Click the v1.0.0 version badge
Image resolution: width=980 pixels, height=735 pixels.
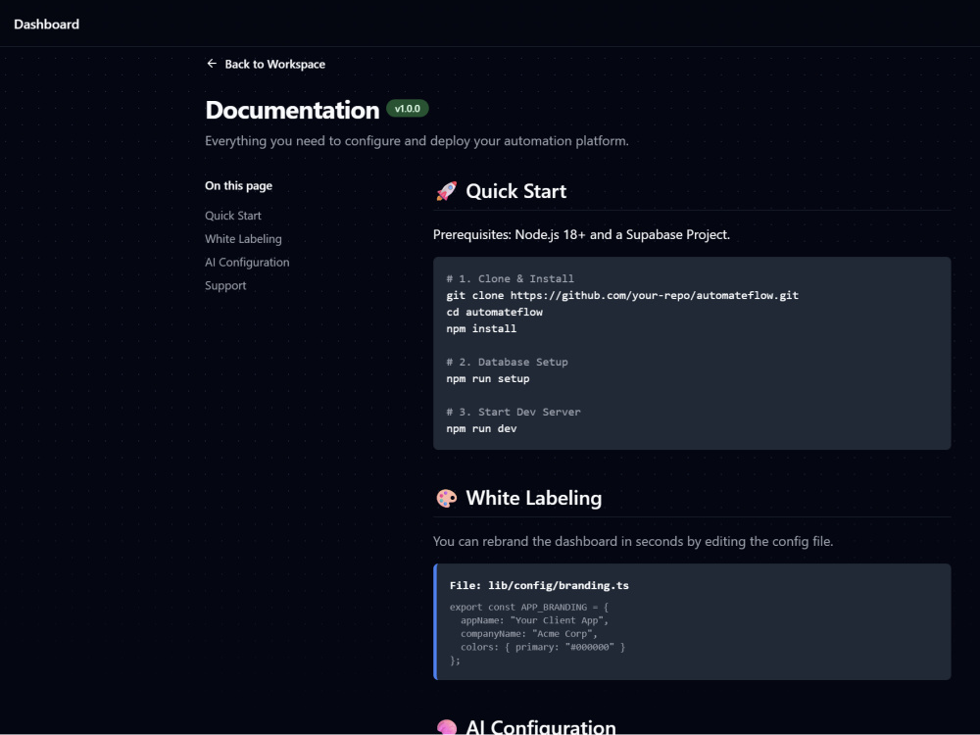(408, 109)
